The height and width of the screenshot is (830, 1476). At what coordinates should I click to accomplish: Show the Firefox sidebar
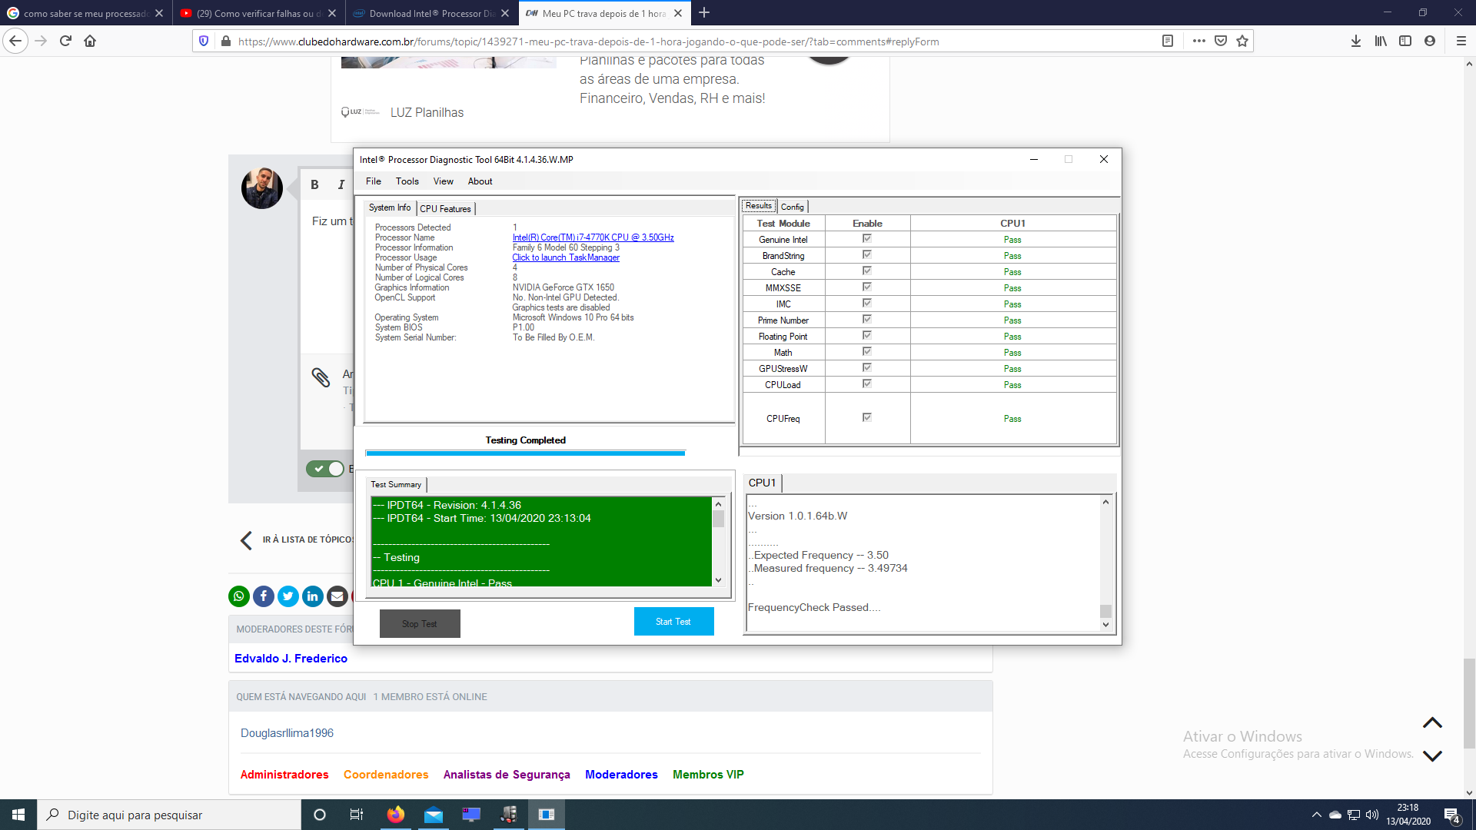pyautogui.click(x=1405, y=41)
